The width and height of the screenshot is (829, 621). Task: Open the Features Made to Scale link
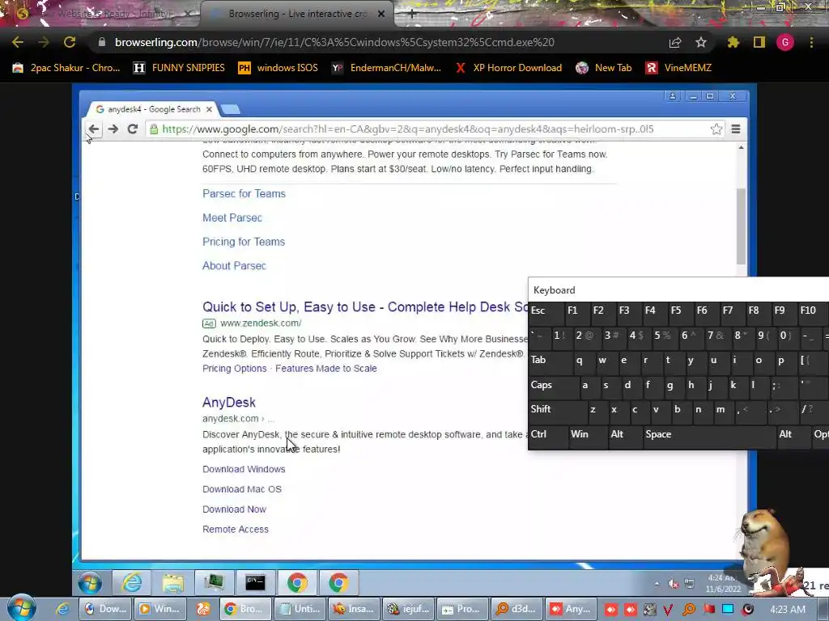(x=326, y=368)
